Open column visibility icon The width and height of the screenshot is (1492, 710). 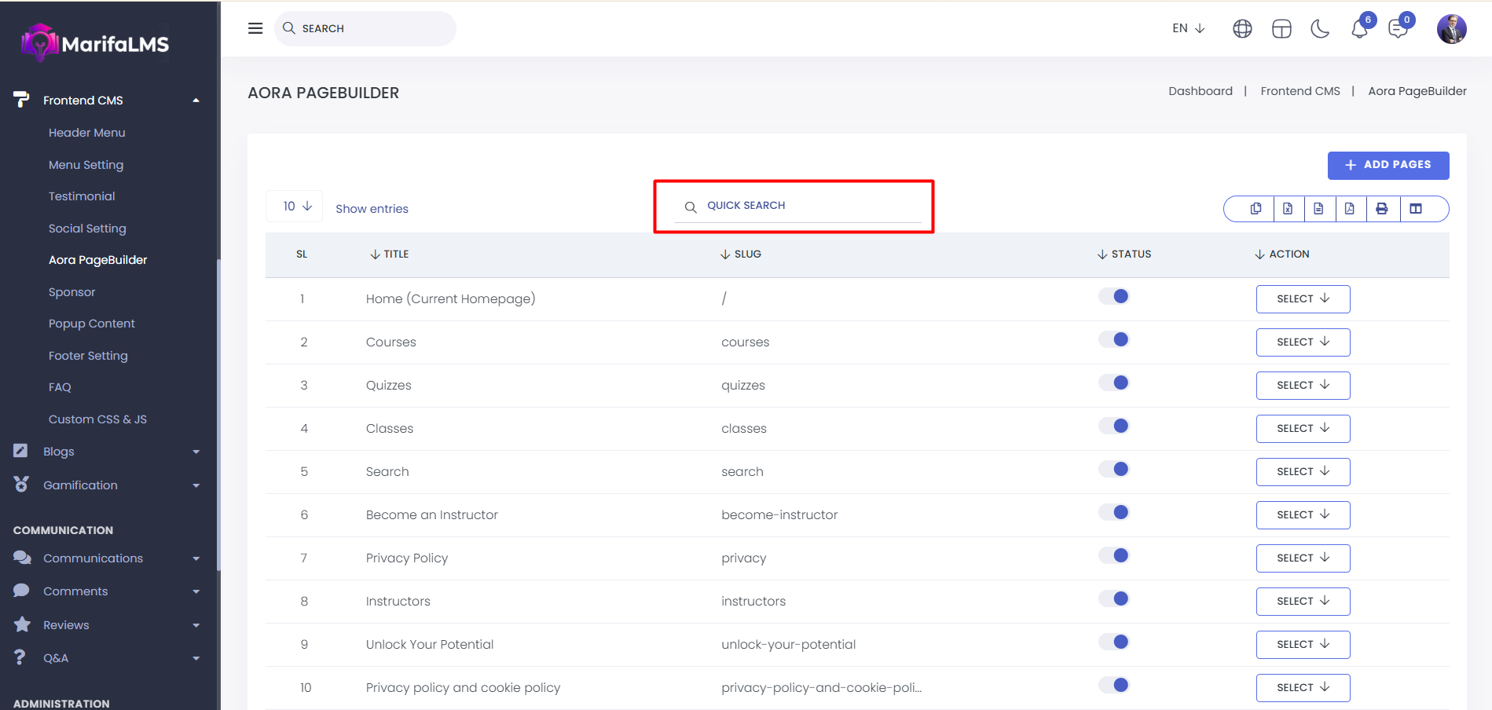click(1416, 209)
